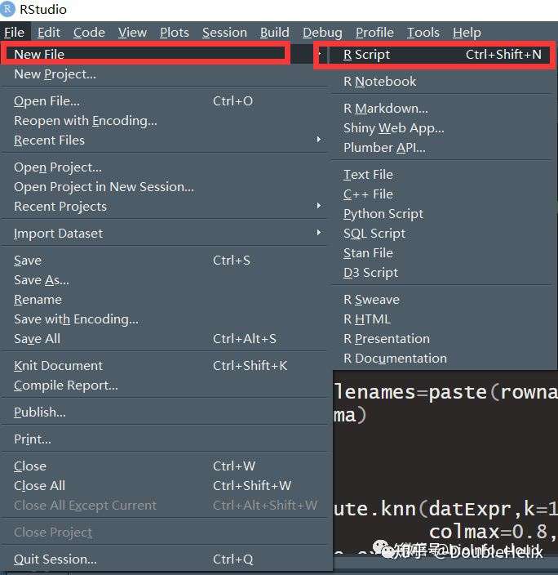Open the Help menu
Viewport: 558px width, 575px height.
point(467,33)
